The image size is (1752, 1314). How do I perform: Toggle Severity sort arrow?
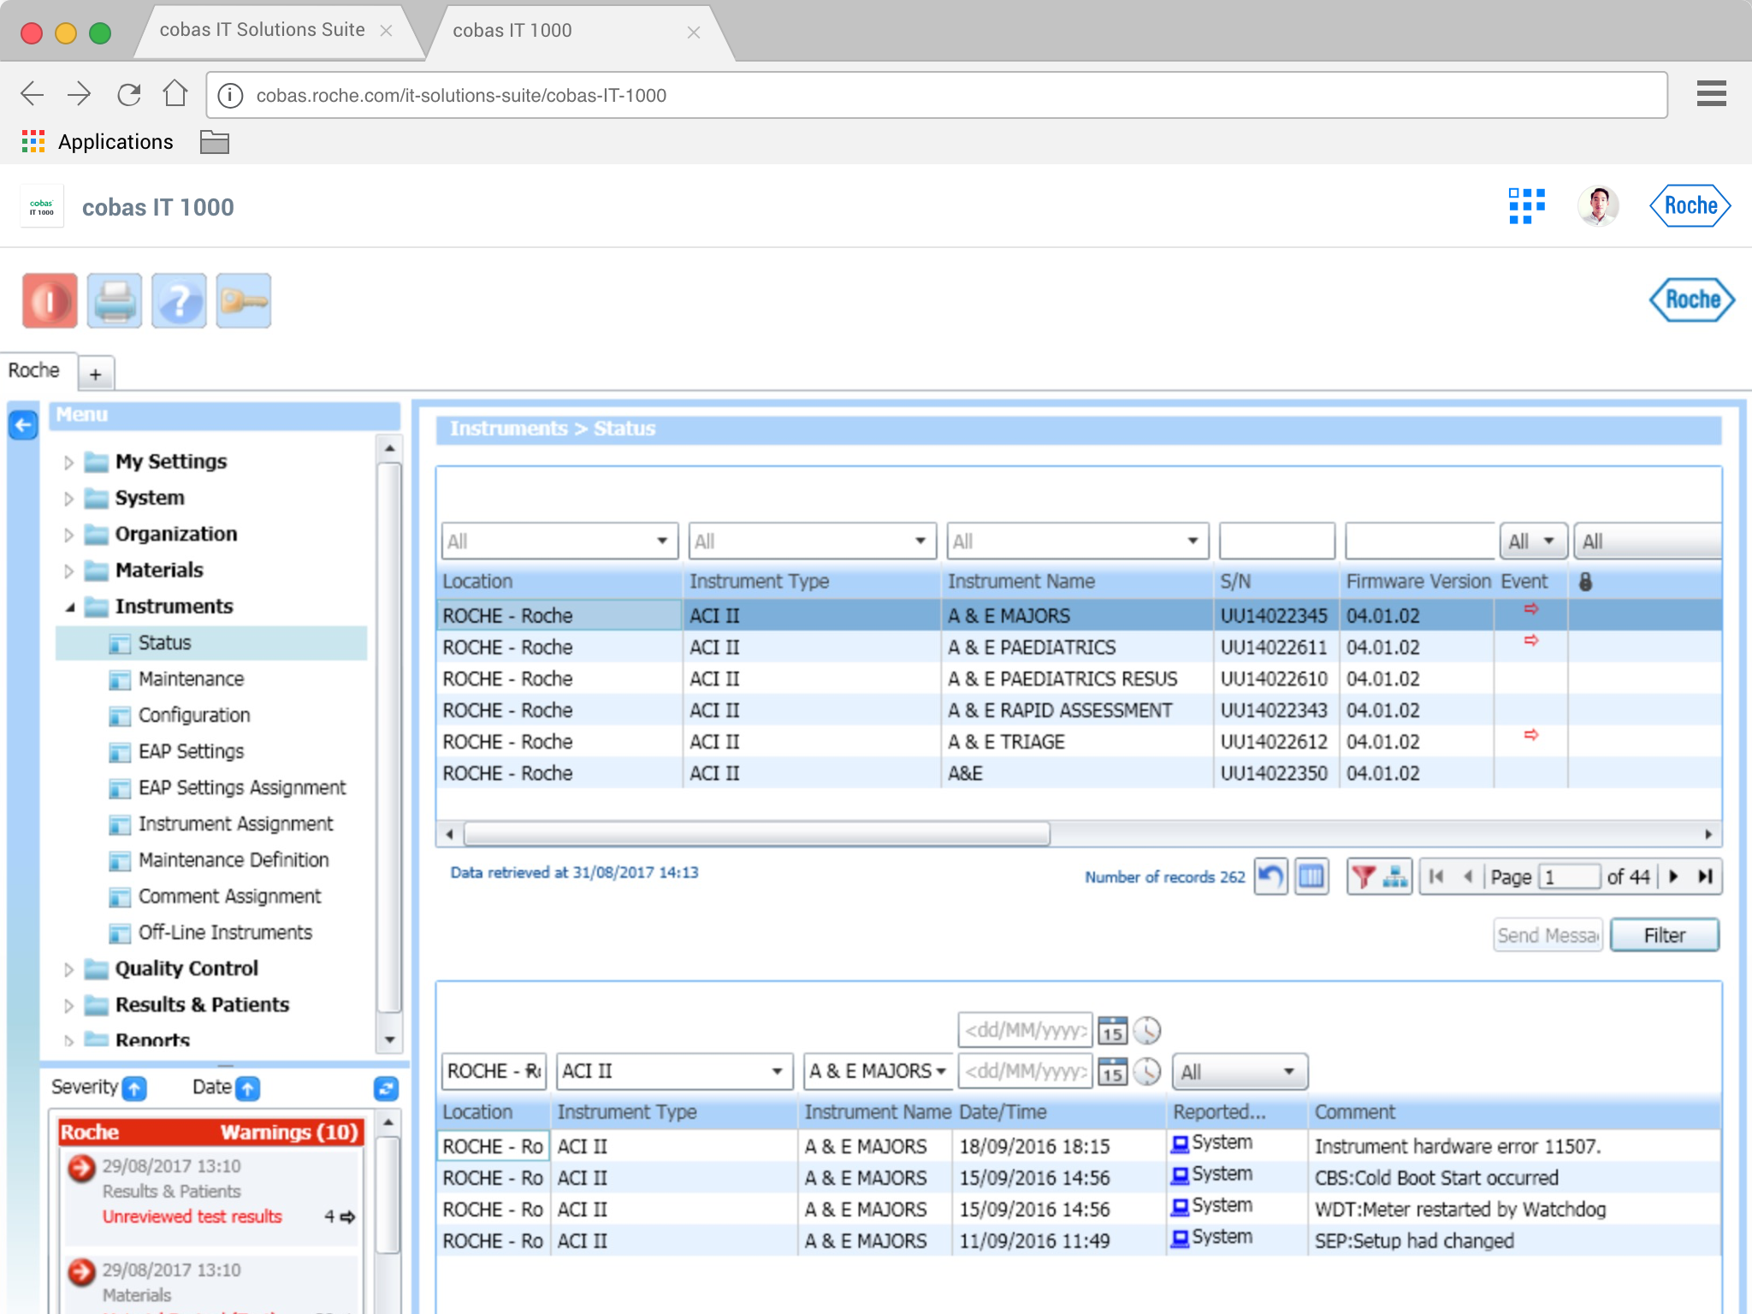pyautogui.click(x=134, y=1088)
